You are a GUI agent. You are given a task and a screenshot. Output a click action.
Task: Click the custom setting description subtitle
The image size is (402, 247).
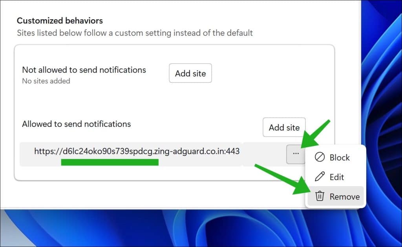(135, 33)
